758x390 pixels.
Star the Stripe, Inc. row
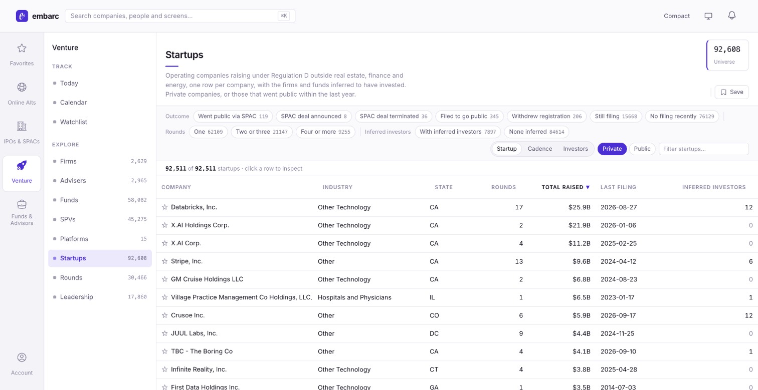[x=164, y=261]
